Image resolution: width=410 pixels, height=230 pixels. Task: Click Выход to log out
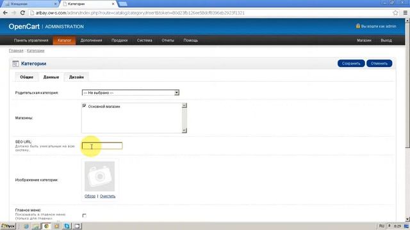tap(386, 40)
